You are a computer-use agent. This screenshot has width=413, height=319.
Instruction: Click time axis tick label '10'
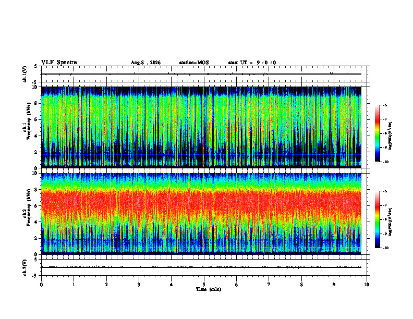click(x=367, y=285)
